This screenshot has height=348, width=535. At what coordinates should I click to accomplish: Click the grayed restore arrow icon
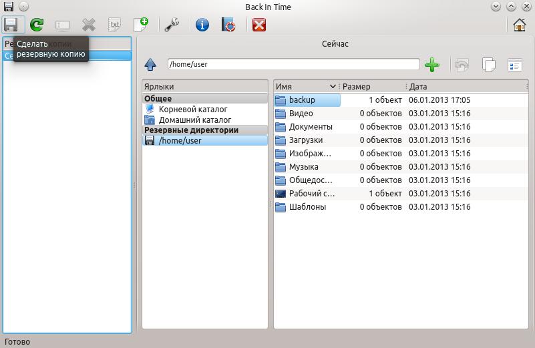462,65
